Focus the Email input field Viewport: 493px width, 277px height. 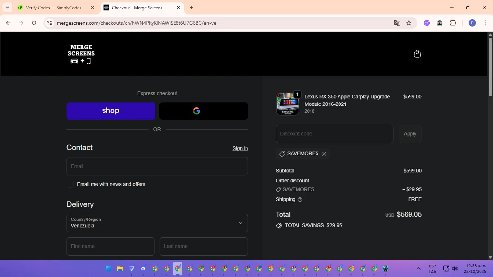pos(157,166)
